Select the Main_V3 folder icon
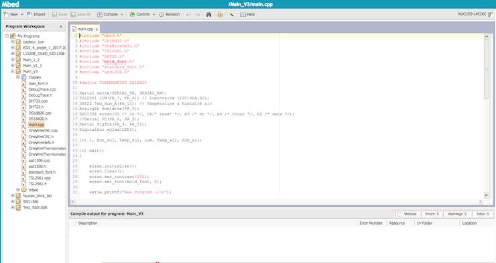The image size is (496, 263). [x=18, y=72]
